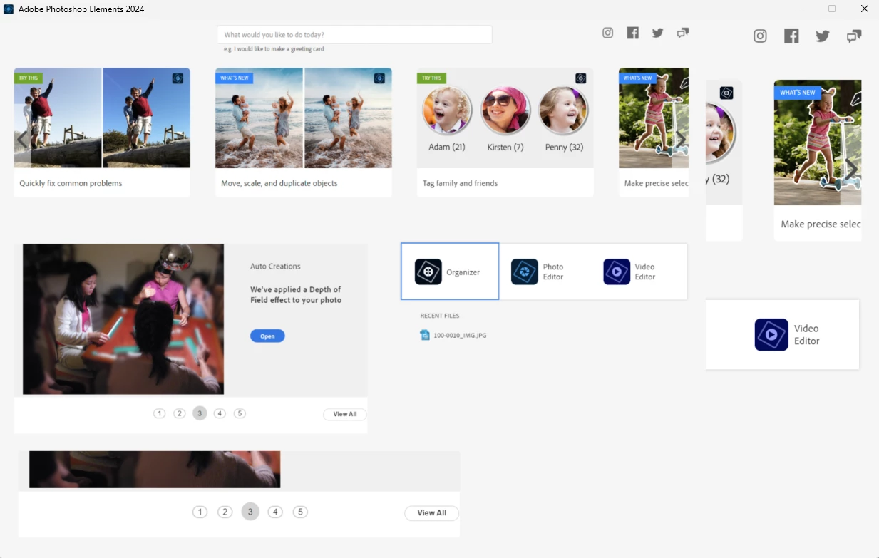Open the Move, scale, and duplicate objects card
The width and height of the screenshot is (879, 558).
pos(304,132)
